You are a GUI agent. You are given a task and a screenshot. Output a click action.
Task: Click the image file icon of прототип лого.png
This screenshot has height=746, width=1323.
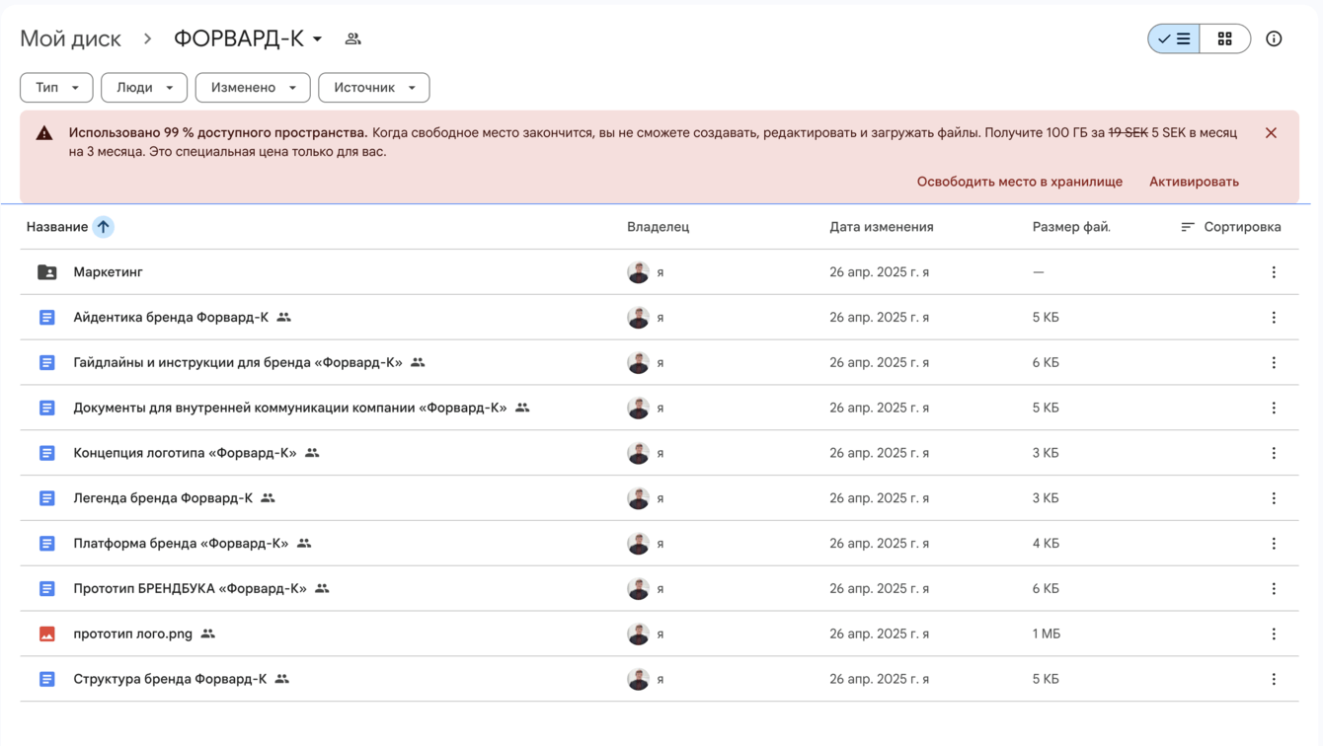pos(46,634)
